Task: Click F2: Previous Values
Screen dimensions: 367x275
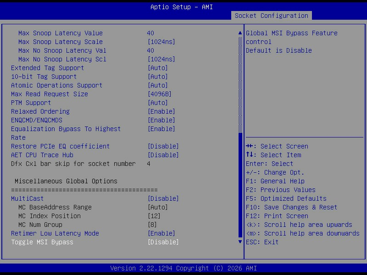Action: coord(280,190)
